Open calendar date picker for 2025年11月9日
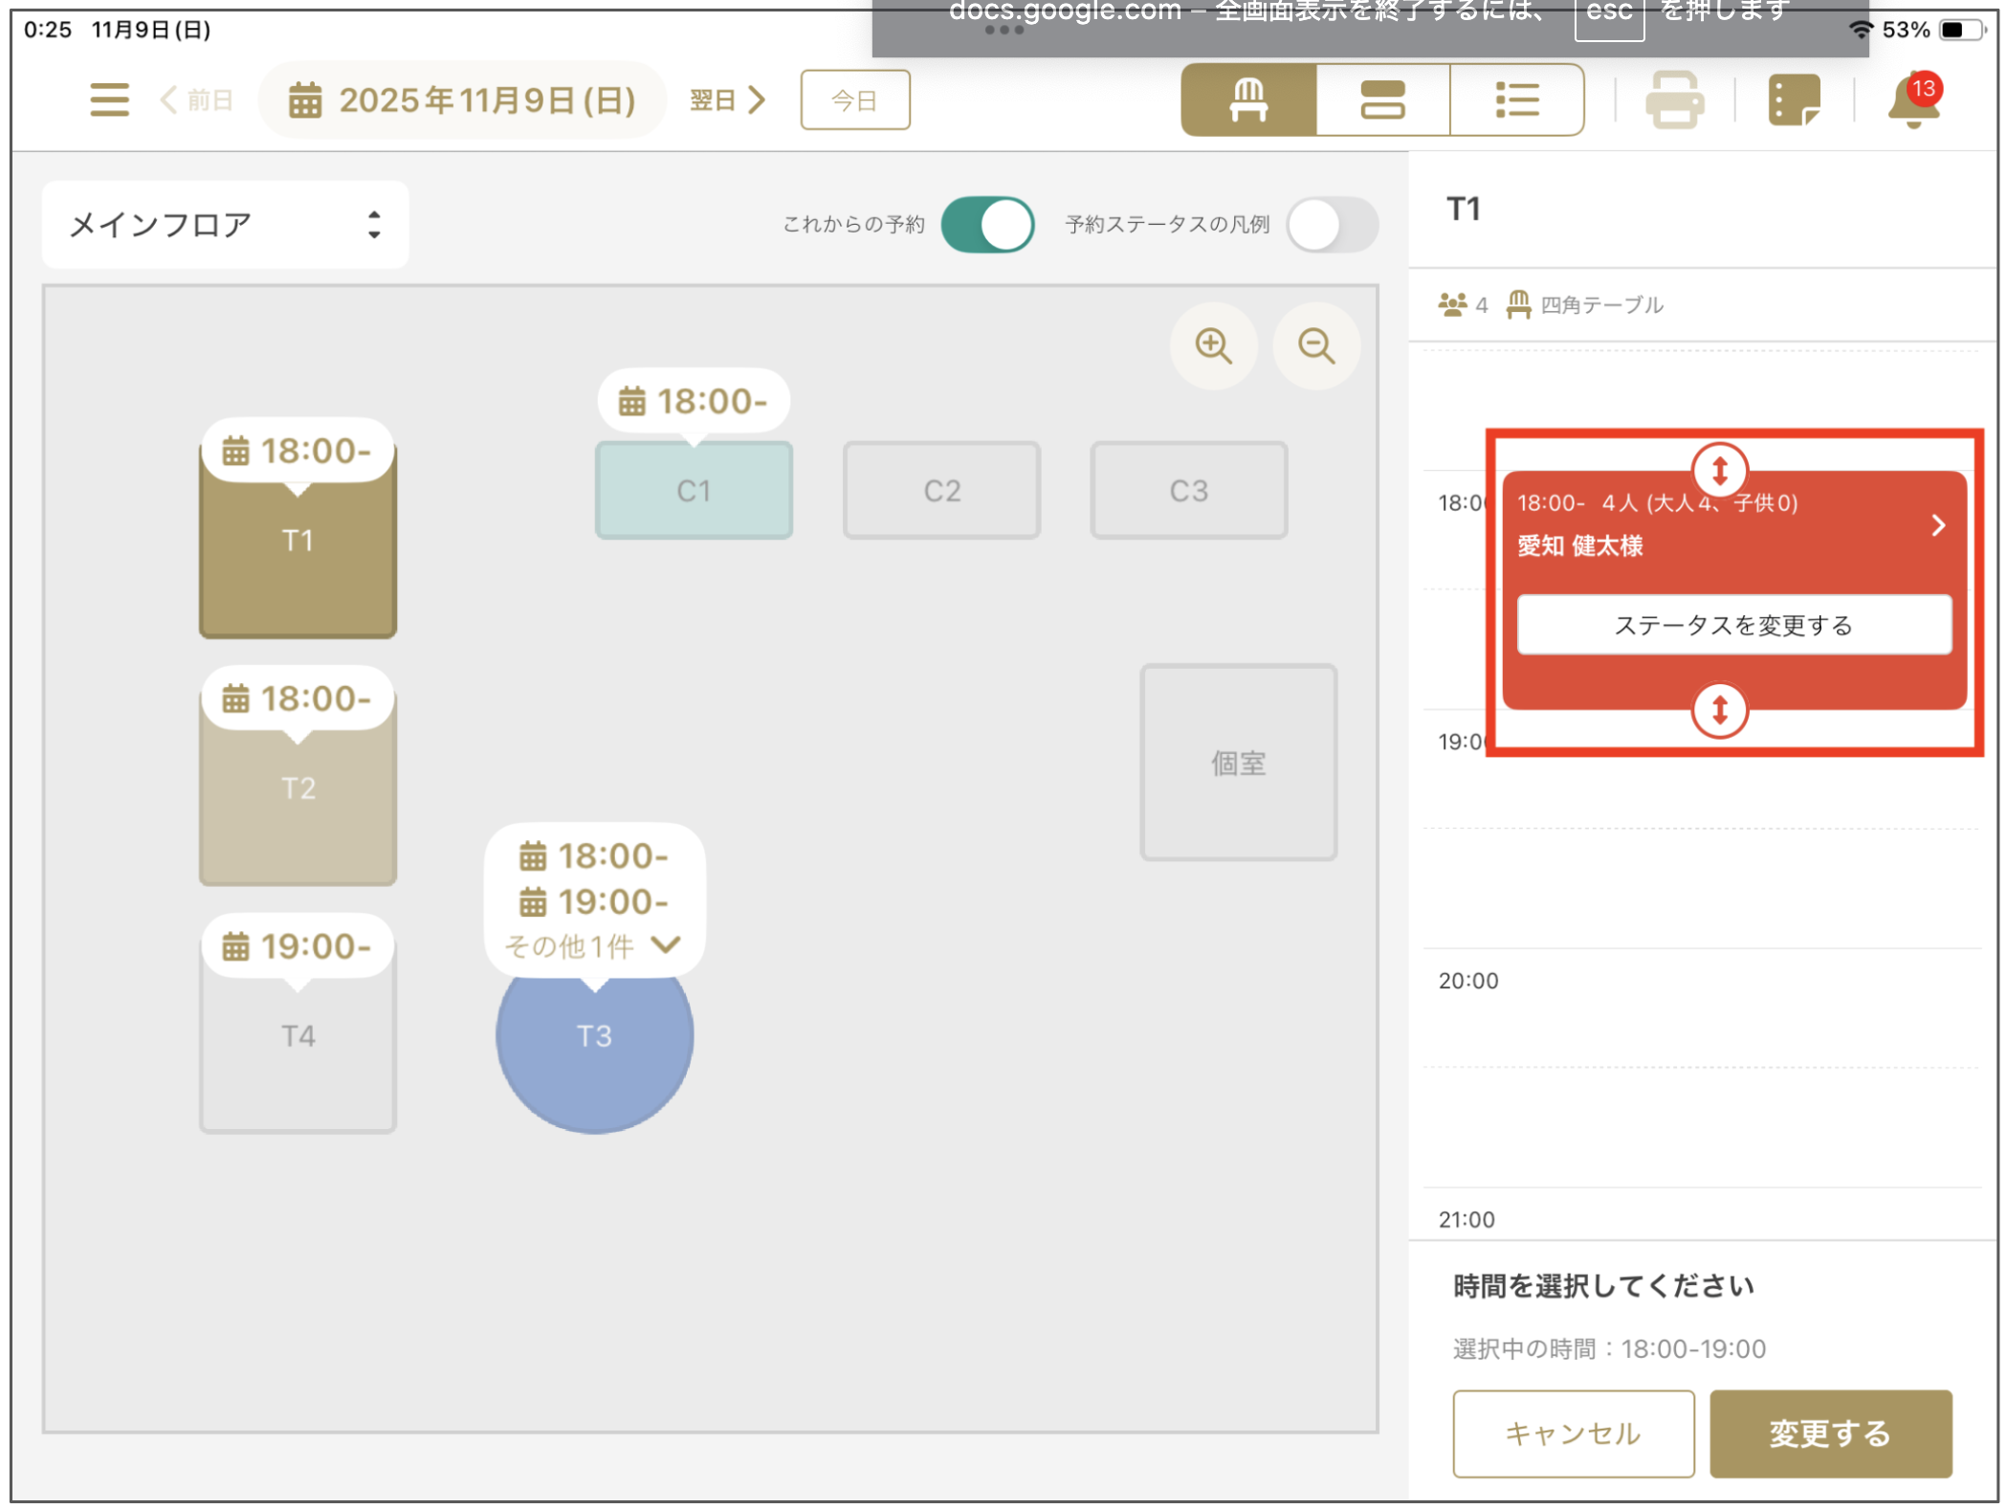2007x1508 pixels. coord(462,100)
